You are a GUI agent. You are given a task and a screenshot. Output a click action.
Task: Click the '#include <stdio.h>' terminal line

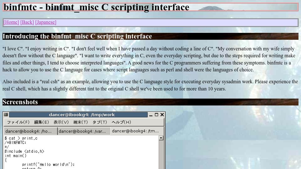(24, 151)
